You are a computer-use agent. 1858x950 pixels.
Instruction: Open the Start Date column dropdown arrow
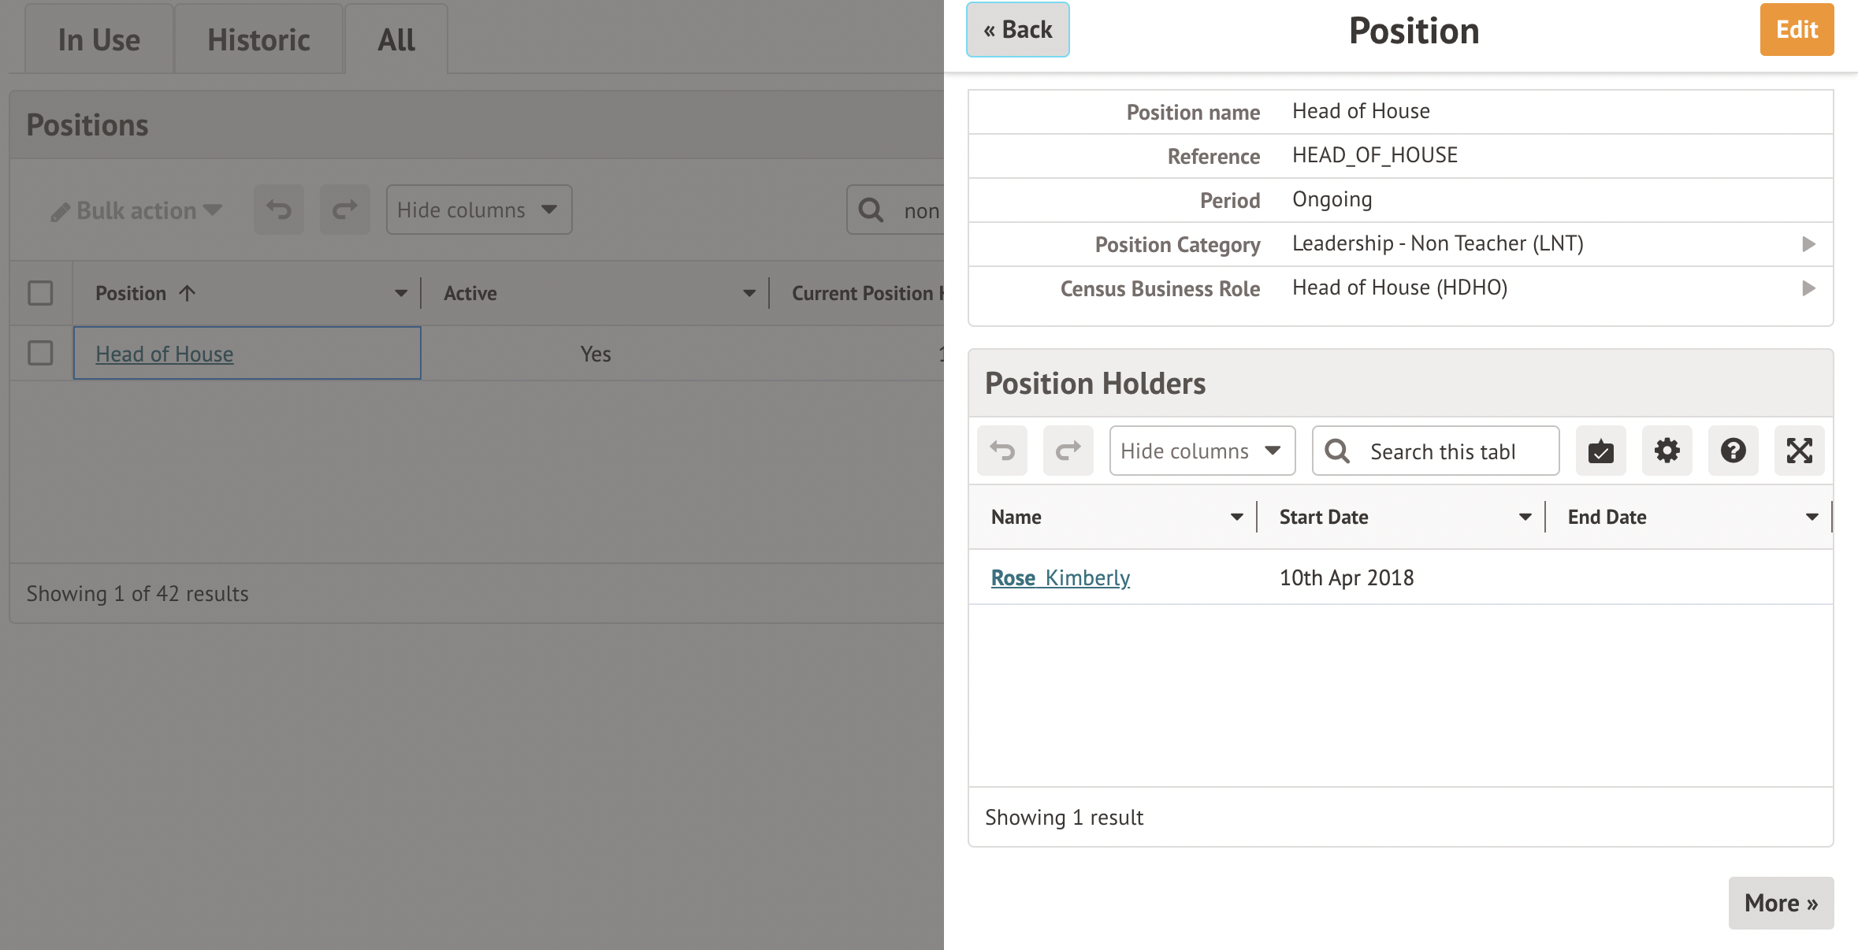pos(1525,517)
